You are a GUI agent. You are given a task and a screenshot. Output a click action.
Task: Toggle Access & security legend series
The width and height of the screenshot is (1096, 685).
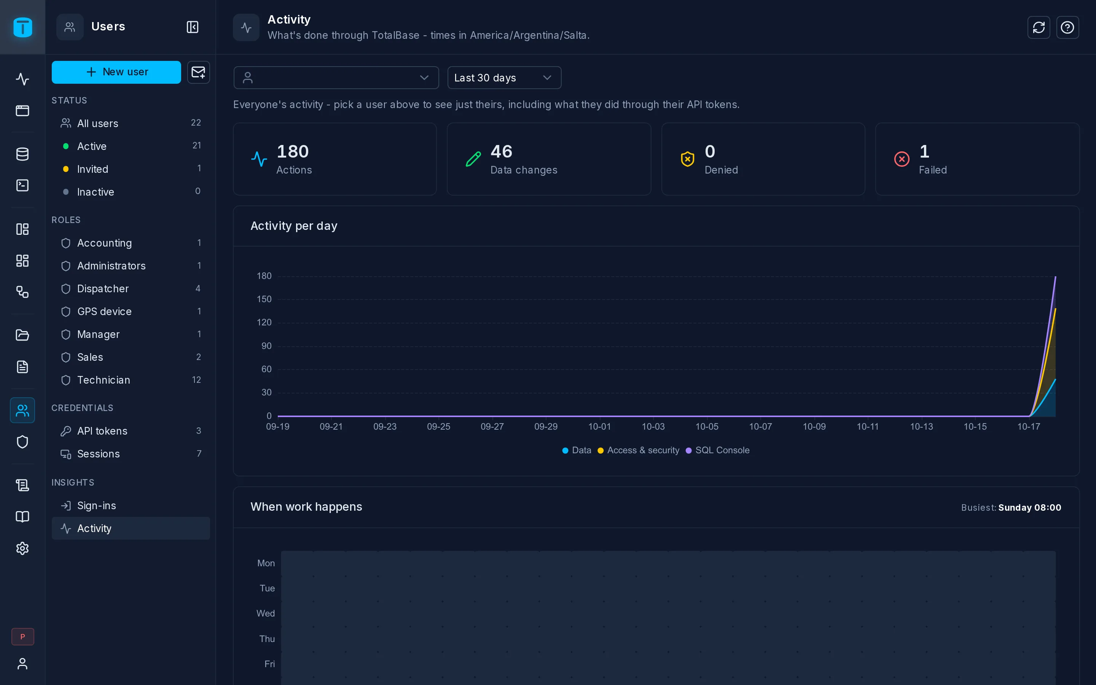click(x=638, y=450)
